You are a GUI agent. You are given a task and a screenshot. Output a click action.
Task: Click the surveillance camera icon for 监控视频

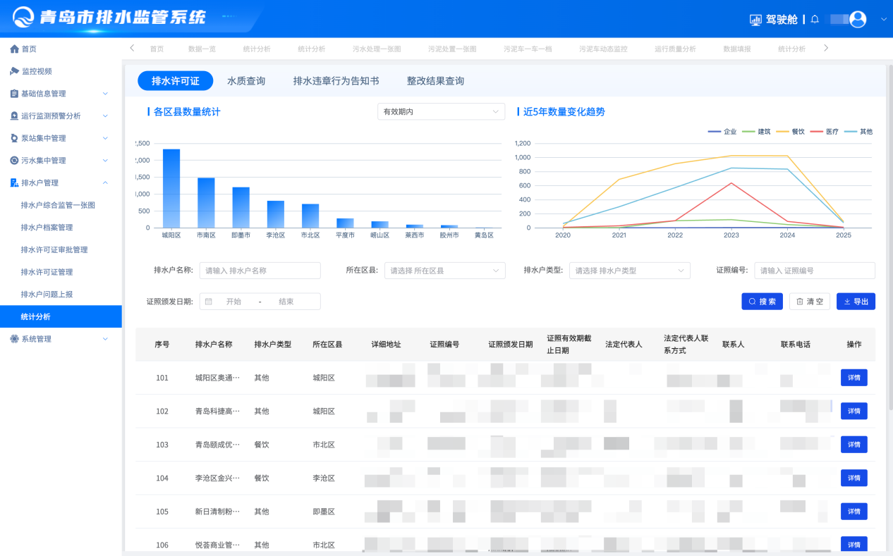click(x=14, y=71)
